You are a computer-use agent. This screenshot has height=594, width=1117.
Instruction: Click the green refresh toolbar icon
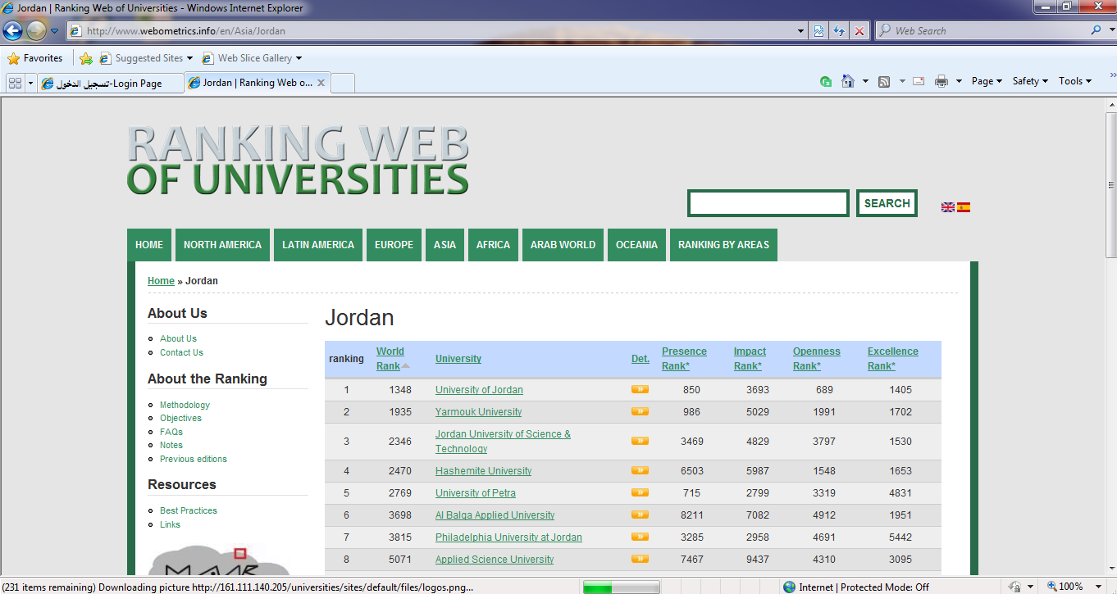826,81
